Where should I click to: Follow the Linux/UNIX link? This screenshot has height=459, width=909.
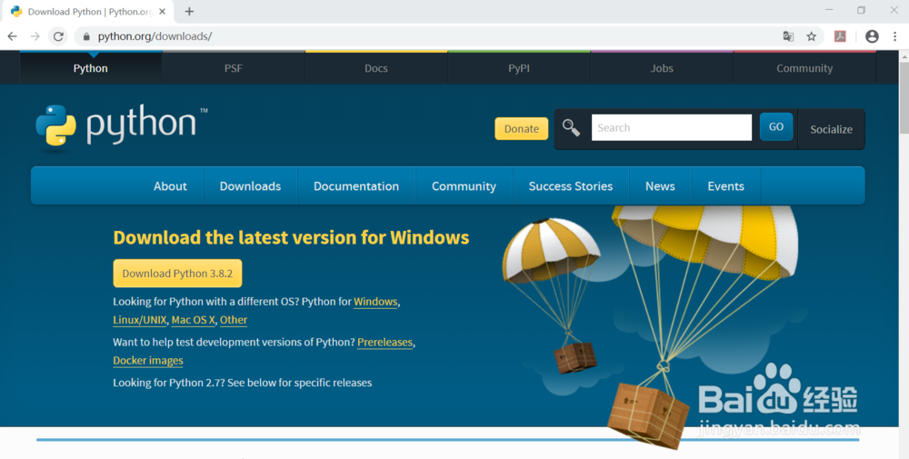(140, 320)
